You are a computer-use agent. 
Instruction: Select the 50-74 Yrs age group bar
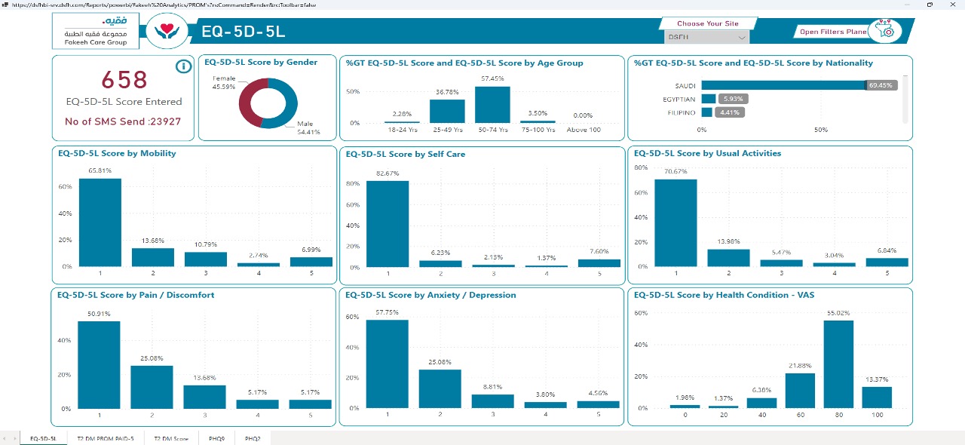point(492,104)
